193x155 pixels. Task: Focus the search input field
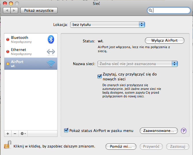(x=169, y=10)
